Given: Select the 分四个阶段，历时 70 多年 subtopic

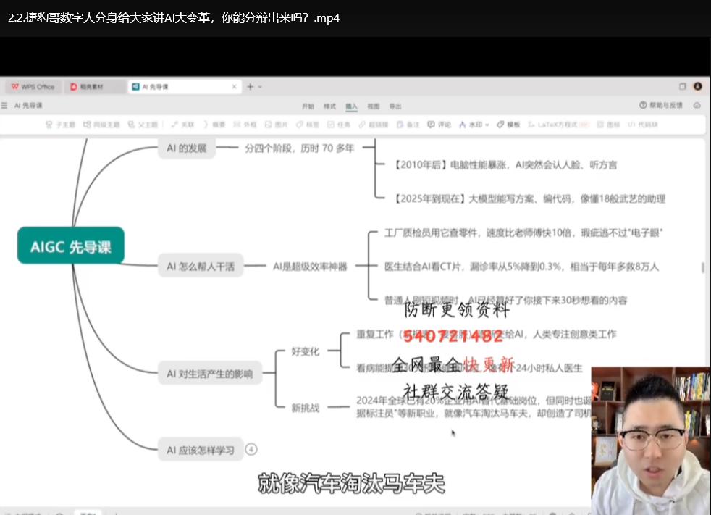Looking at the screenshot, I should pos(299,148).
